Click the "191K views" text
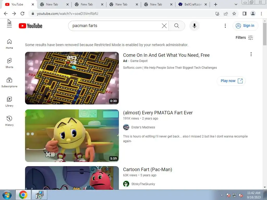The width and height of the screenshot is (267, 200). 131,118
